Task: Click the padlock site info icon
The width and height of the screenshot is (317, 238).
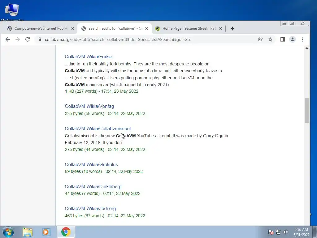Action: point(40,39)
